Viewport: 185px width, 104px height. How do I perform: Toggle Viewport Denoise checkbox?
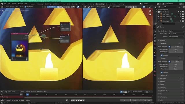coord(162,55)
